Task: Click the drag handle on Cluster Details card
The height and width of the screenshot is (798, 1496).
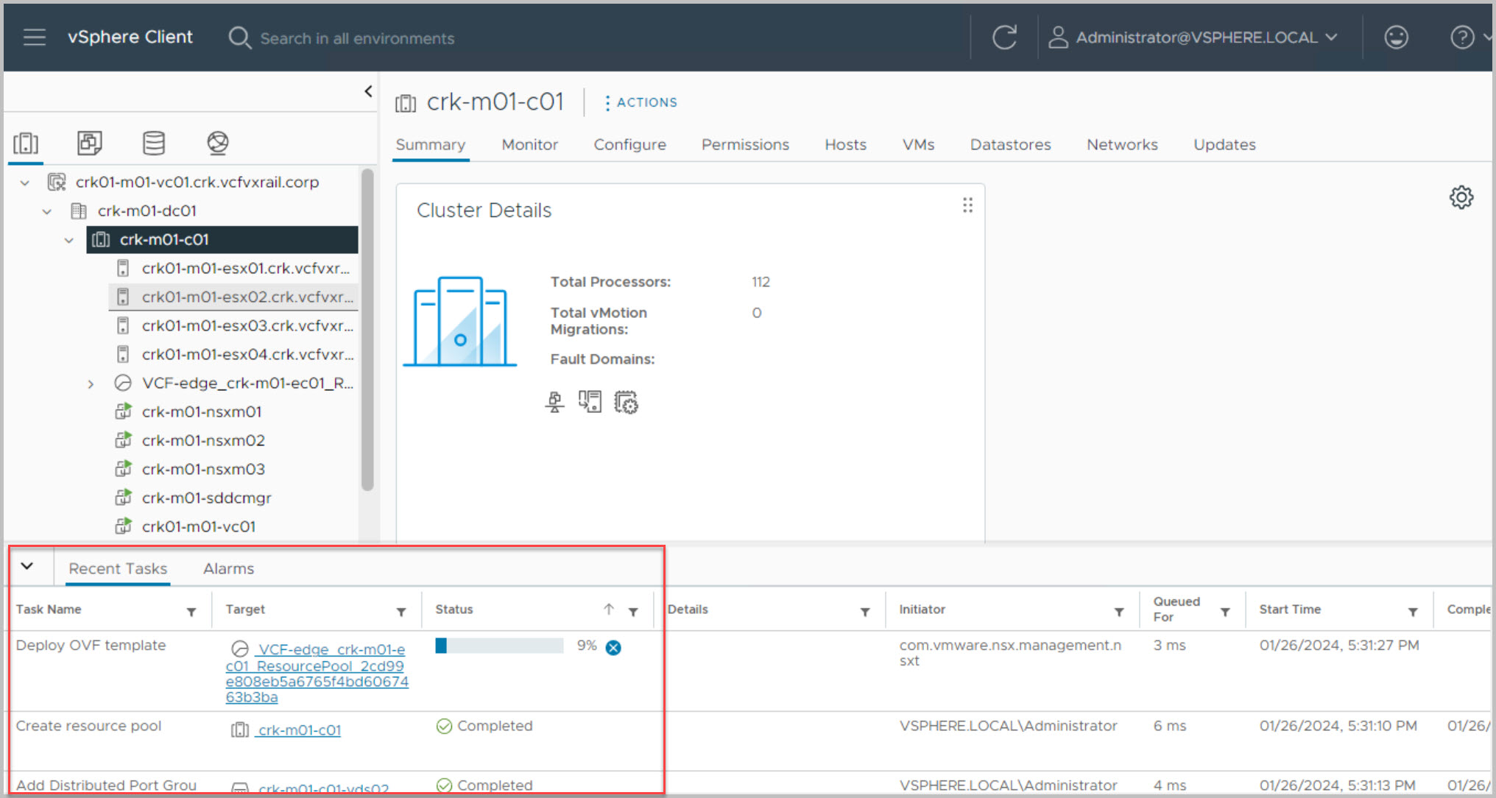Action: pyautogui.click(x=967, y=205)
